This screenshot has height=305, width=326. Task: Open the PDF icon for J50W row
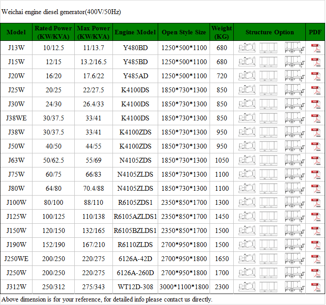point(315,146)
